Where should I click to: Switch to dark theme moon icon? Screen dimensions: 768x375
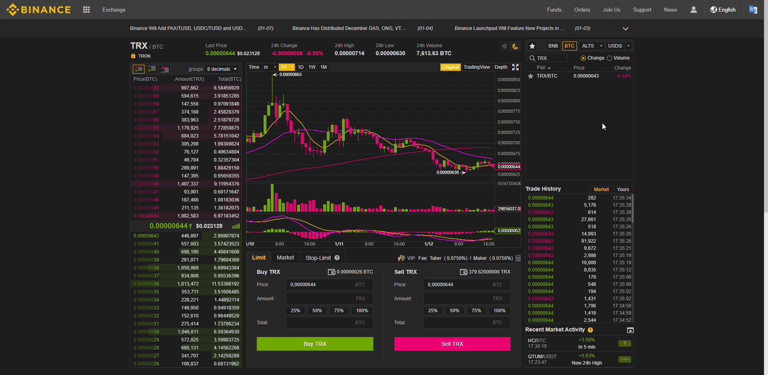pyautogui.click(x=515, y=46)
